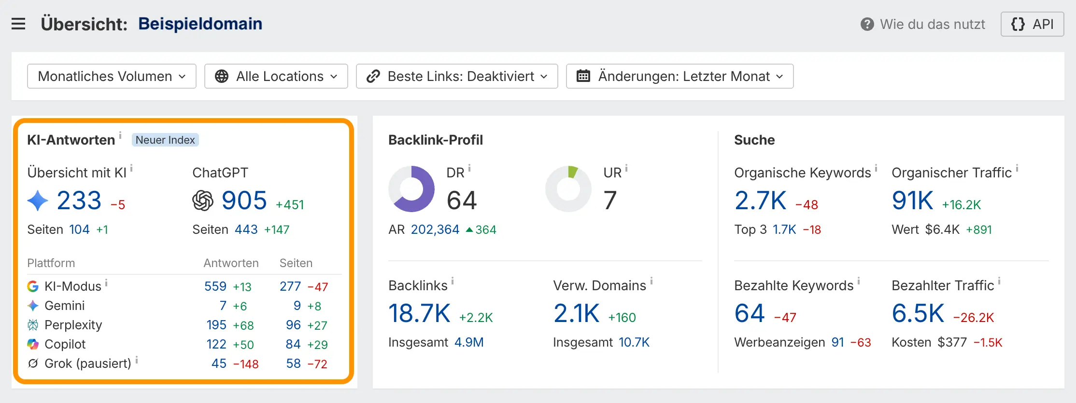Screen dimensions: 1076x403
Task: Click the info icon next to Übersicht mit KI
Action: tap(131, 168)
